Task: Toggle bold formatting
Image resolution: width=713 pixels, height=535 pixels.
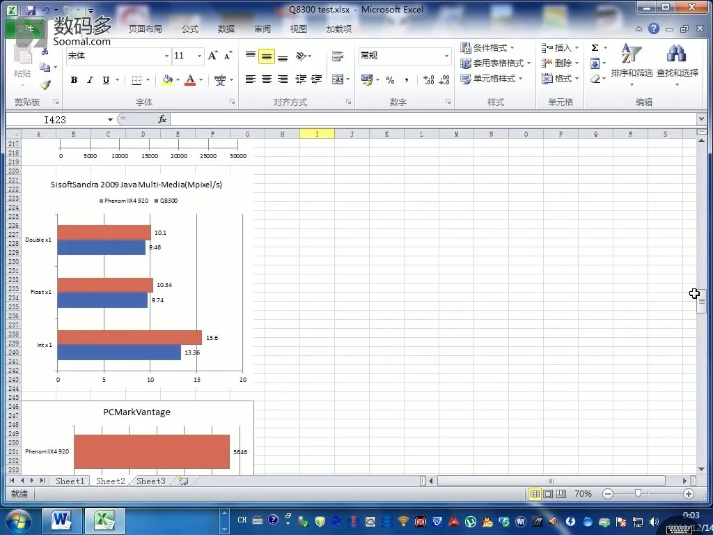Action: click(74, 80)
